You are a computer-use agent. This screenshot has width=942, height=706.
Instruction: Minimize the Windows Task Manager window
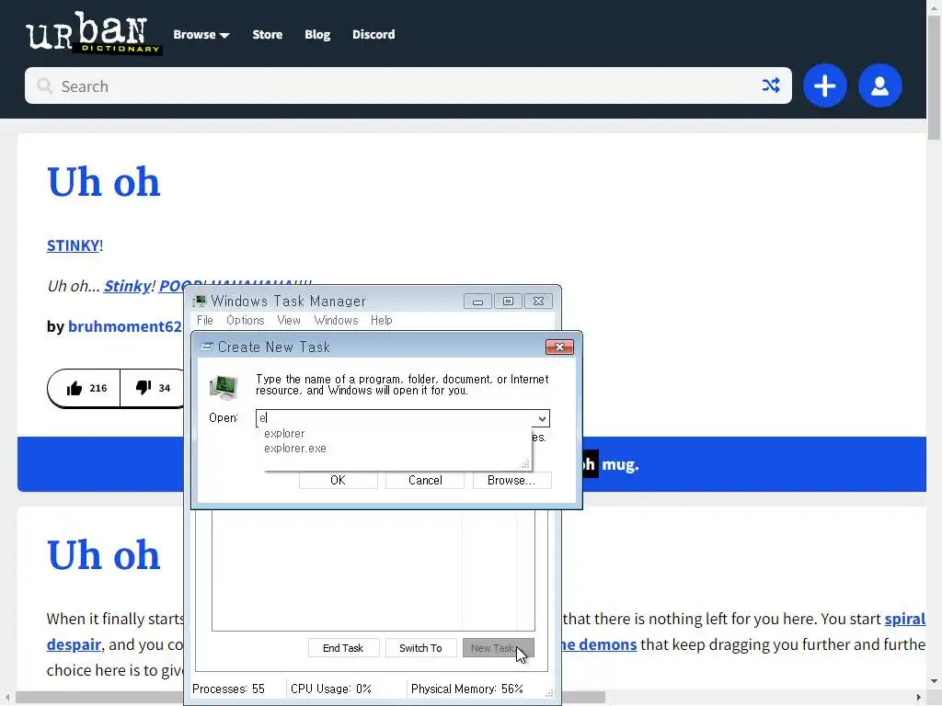pyautogui.click(x=477, y=301)
